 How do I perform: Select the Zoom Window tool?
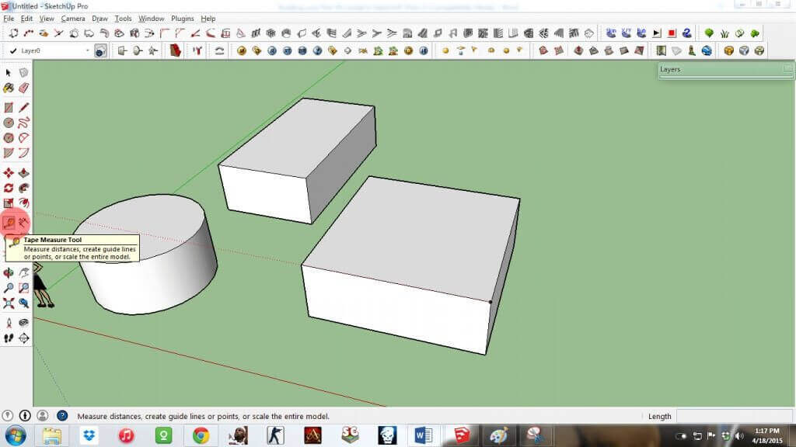click(x=23, y=288)
